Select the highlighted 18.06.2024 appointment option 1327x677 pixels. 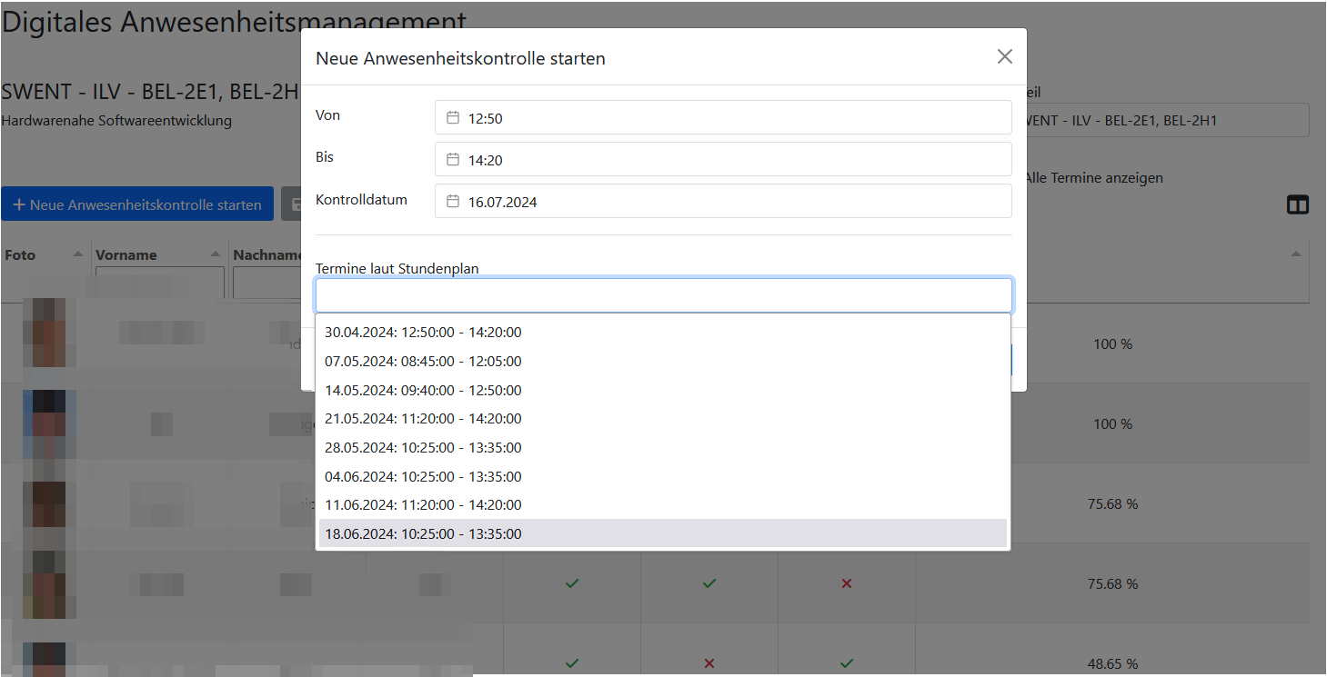[x=423, y=533]
